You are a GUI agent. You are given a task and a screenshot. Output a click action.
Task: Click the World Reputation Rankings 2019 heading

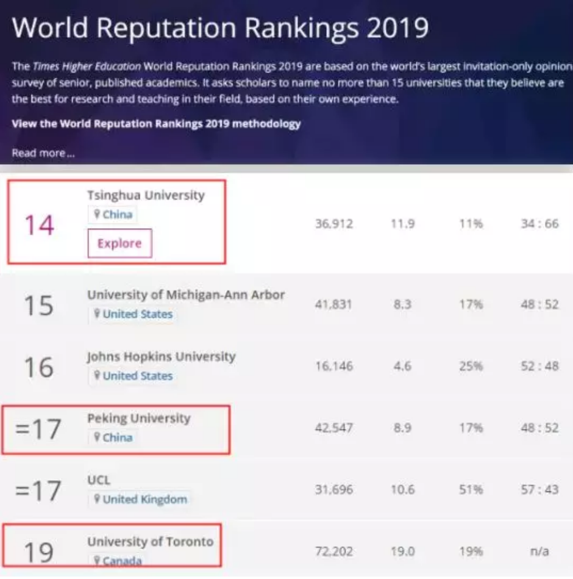220,27
